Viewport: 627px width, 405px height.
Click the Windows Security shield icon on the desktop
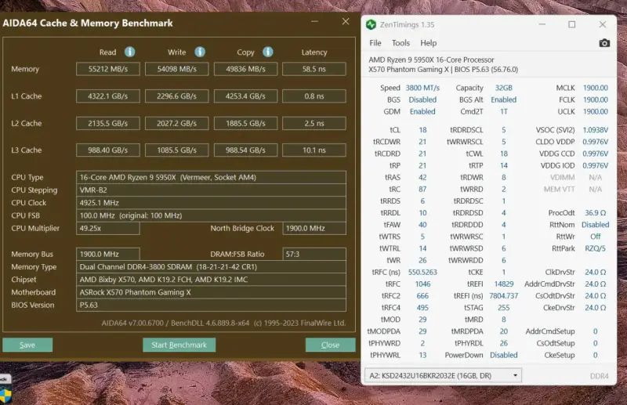coord(5,396)
